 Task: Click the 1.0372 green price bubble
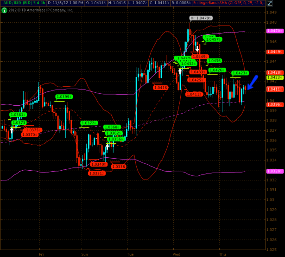pos(88,123)
